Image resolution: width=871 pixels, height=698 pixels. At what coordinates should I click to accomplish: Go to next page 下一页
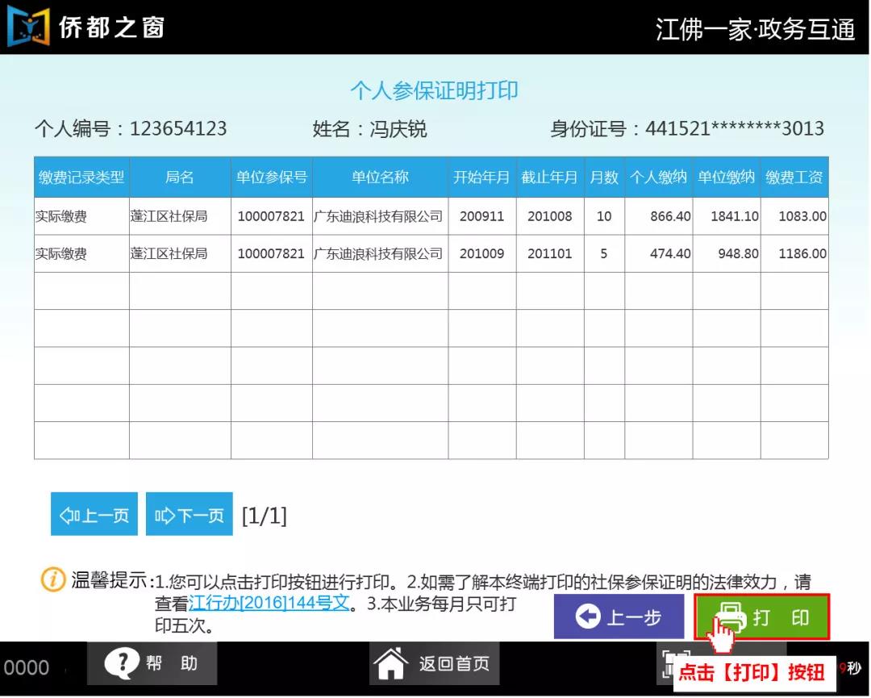tap(190, 515)
